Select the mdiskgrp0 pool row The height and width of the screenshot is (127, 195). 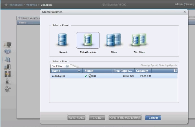[114, 76]
